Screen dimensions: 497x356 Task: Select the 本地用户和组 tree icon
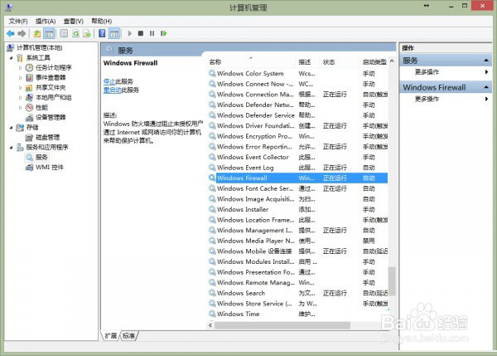click(x=29, y=97)
